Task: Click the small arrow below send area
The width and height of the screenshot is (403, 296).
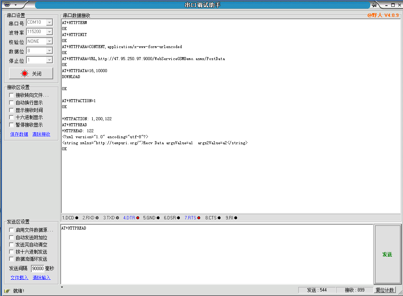Action: [62, 287]
